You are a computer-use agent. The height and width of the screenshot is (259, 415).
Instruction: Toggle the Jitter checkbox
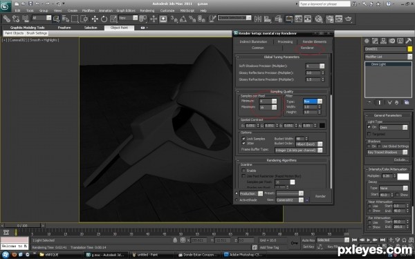point(243,143)
